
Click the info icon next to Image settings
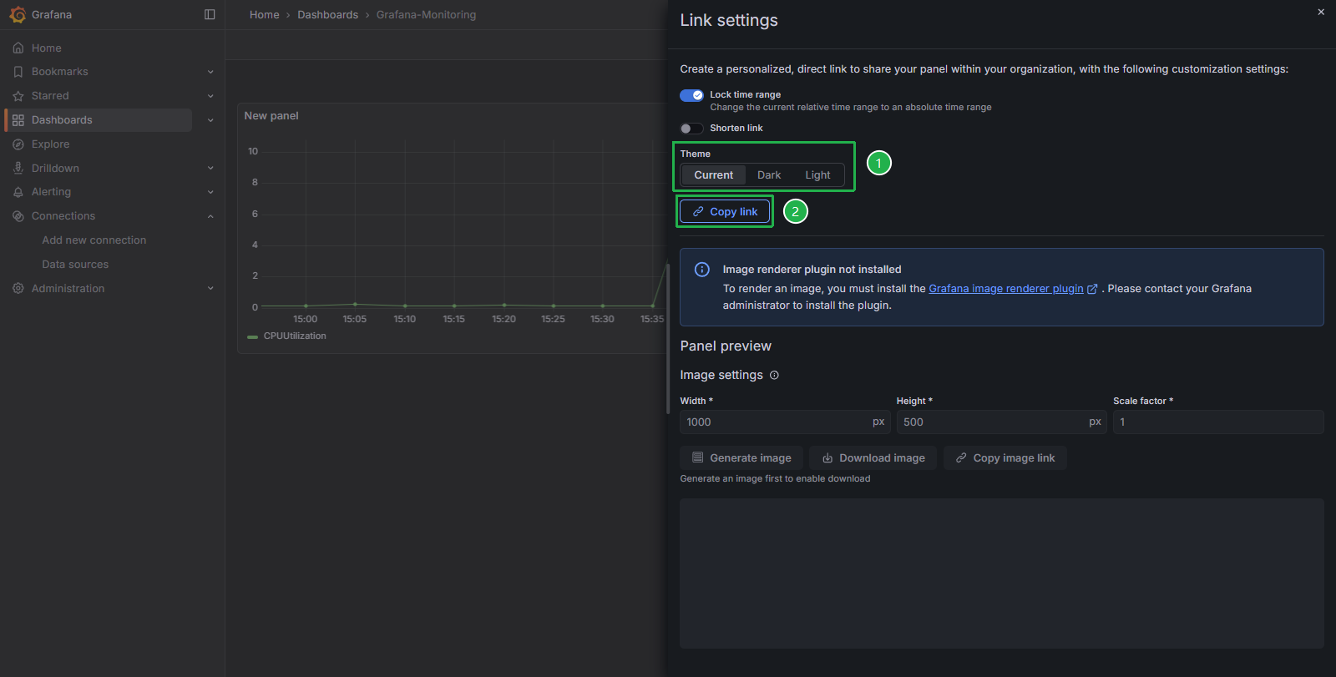[x=774, y=376]
